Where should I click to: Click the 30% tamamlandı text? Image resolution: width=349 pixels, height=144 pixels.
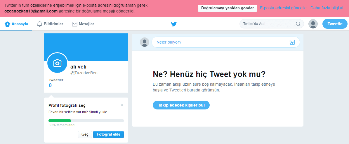tap(62, 125)
